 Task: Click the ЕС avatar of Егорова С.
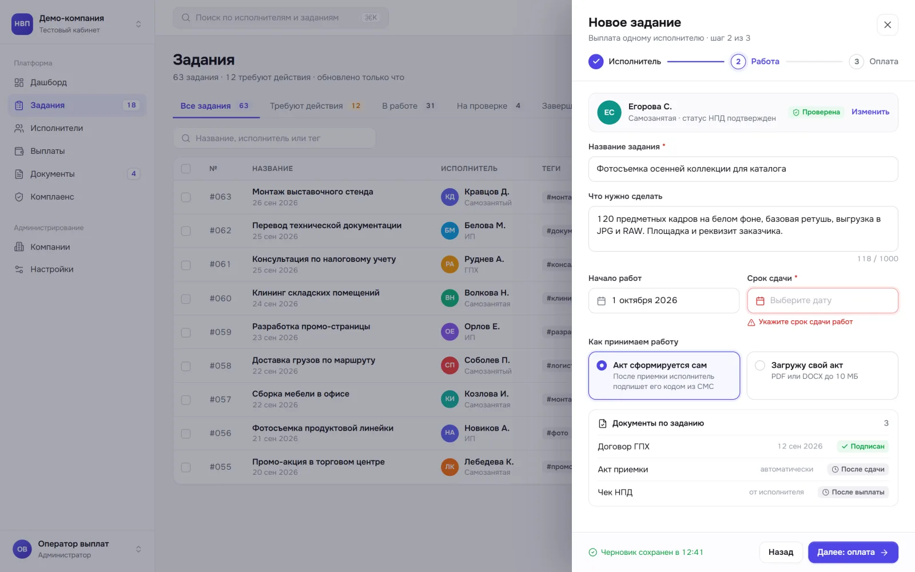tap(609, 113)
